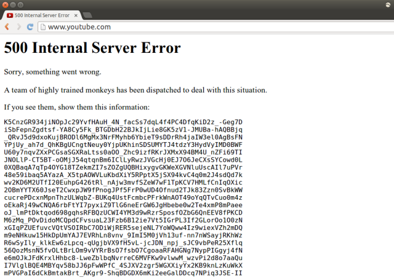
Task: Minimize the browser window
Action: [x=13, y=5]
